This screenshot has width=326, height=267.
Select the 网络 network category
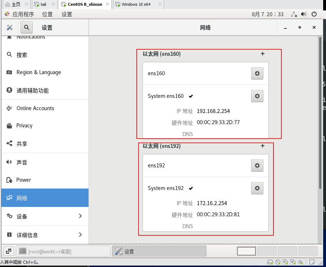[x=45, y=198]
